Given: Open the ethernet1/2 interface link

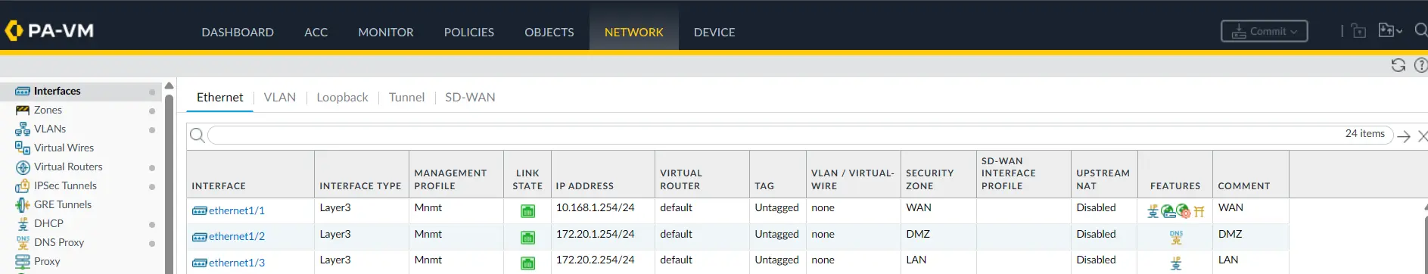Looking at the screenshot, I should point(236,236).
